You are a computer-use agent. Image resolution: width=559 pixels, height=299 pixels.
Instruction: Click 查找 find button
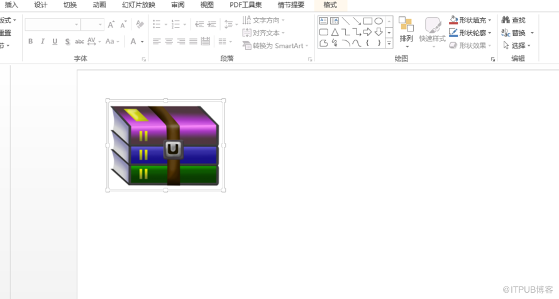pyautogui.click(x=514, y=20)
